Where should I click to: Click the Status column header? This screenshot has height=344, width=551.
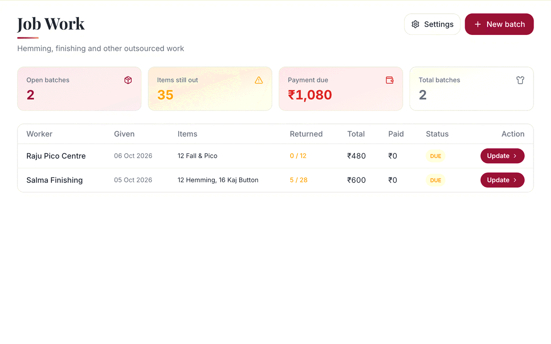(x=437, y=134)
